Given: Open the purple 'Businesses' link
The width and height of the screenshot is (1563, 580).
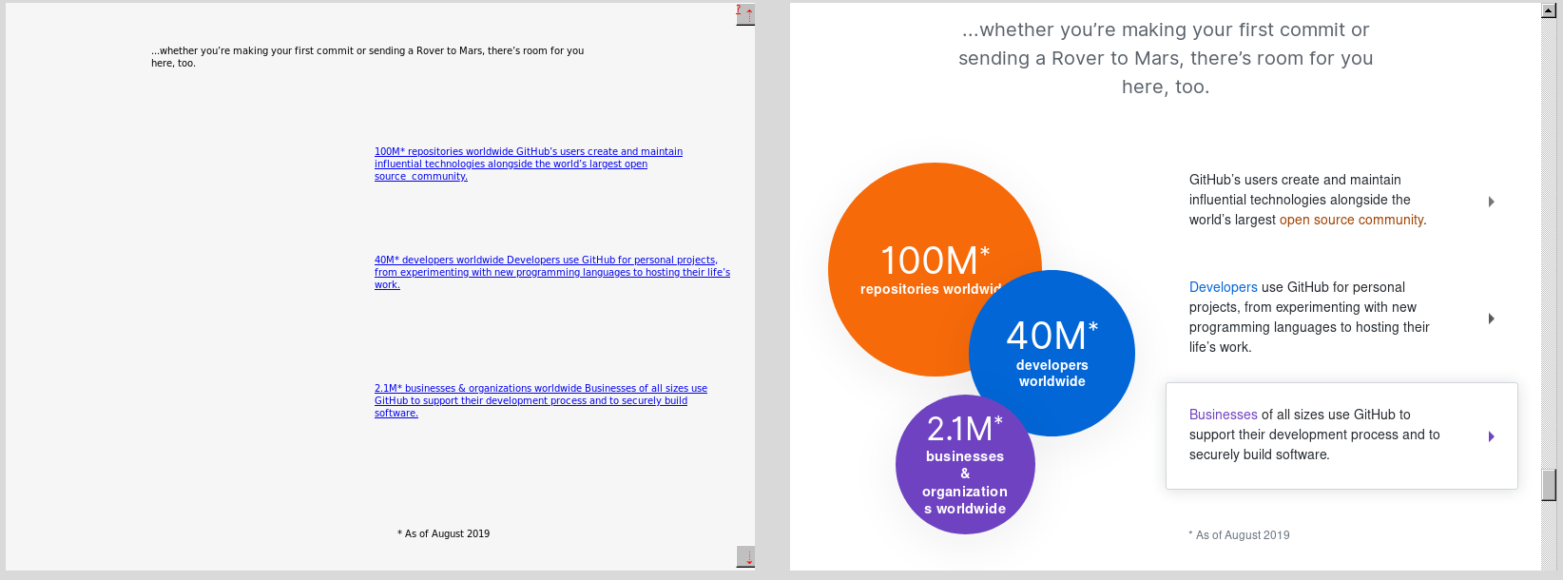Looking at the screenshot, I should (1223, 415).
